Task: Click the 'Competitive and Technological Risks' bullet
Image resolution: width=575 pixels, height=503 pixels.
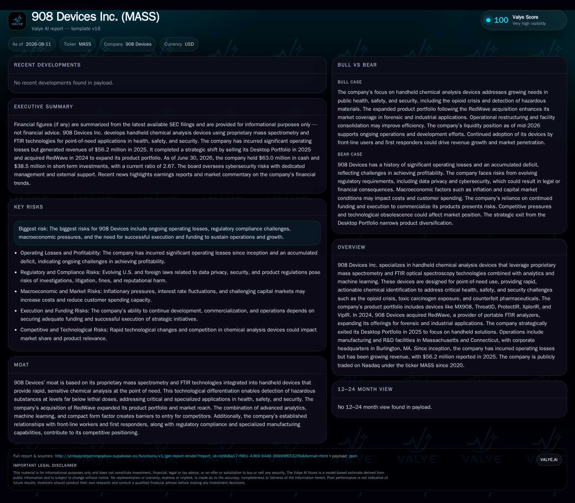Action: [169, 334]
